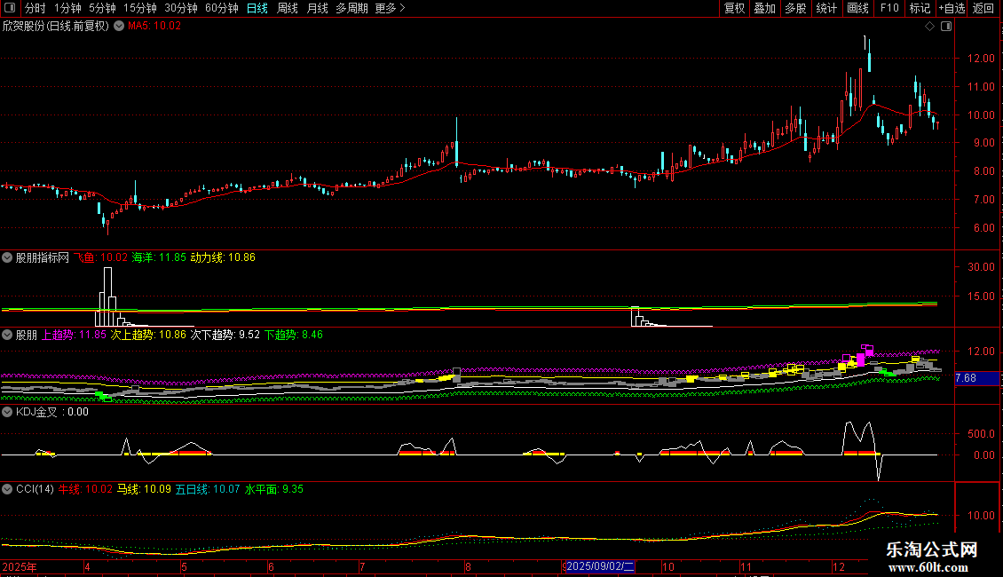Click the 2025/09/02 date marker on timeline

pos(600,566)
